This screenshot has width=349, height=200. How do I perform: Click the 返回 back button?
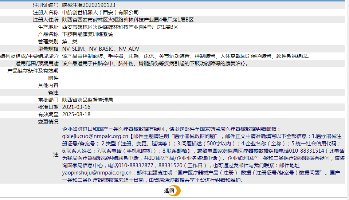pyautogui.click(x=172, y=191)
